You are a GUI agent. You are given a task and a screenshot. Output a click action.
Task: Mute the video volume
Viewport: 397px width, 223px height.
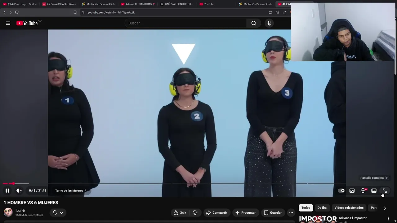tap(19, 190)
